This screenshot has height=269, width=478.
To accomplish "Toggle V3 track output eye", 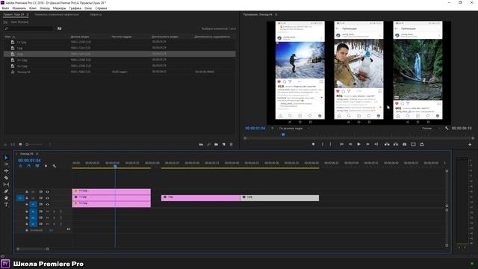I will click(47, 192).
